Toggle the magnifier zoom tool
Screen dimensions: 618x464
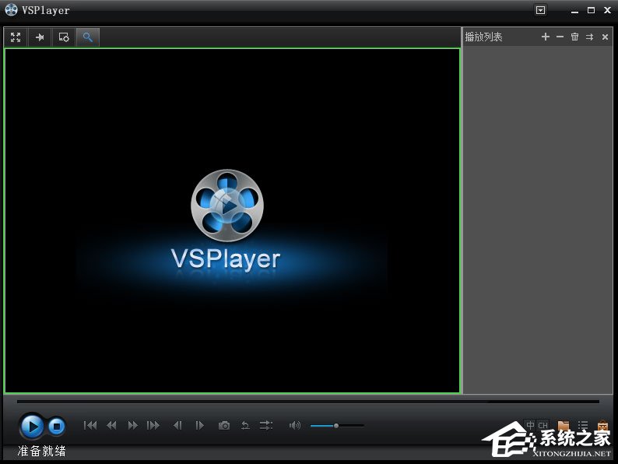tap(87, 37)
